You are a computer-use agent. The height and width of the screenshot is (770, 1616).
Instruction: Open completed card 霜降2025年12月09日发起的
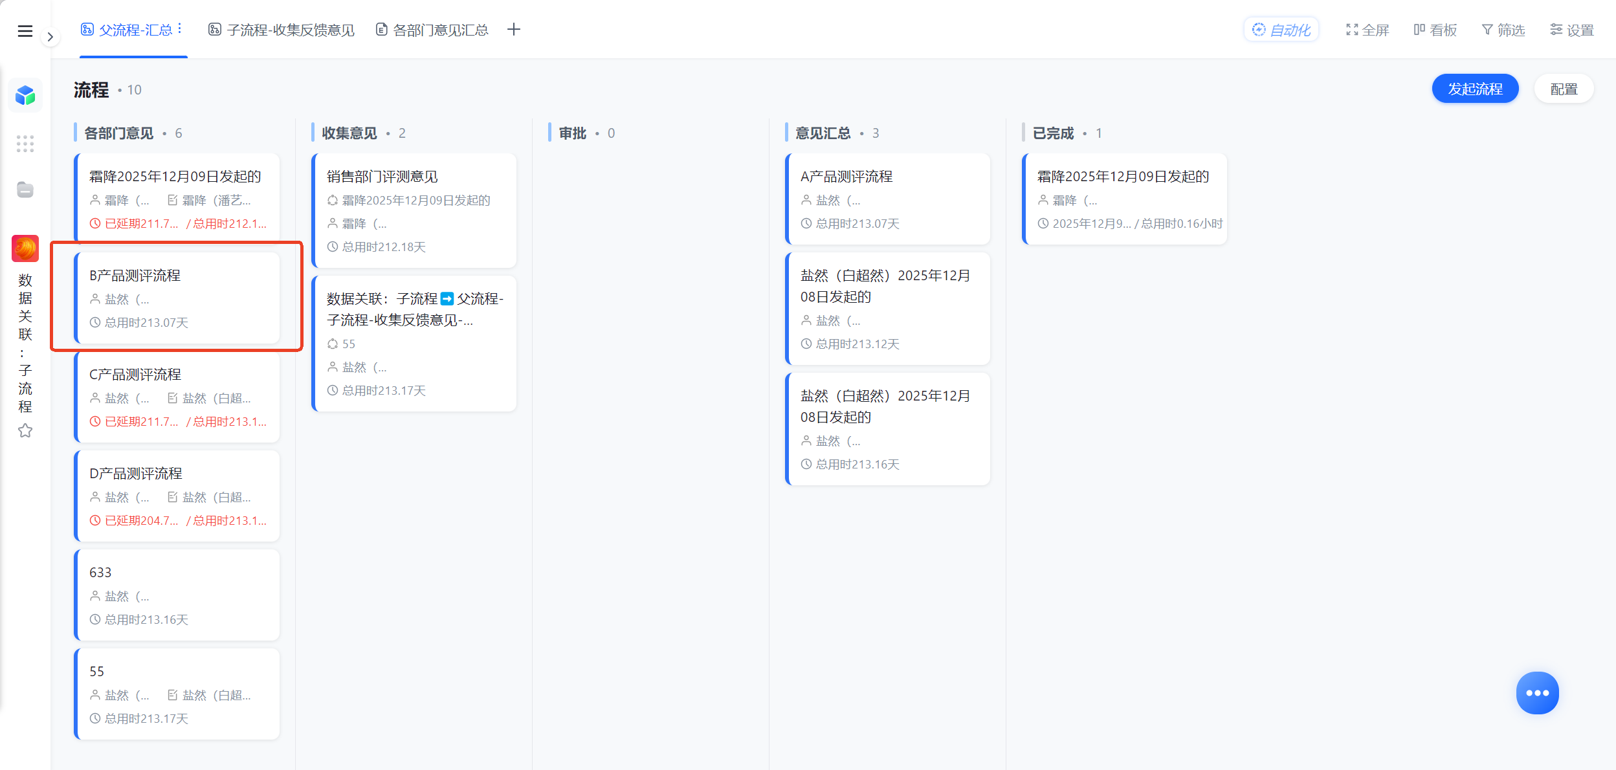point(1125,199)
